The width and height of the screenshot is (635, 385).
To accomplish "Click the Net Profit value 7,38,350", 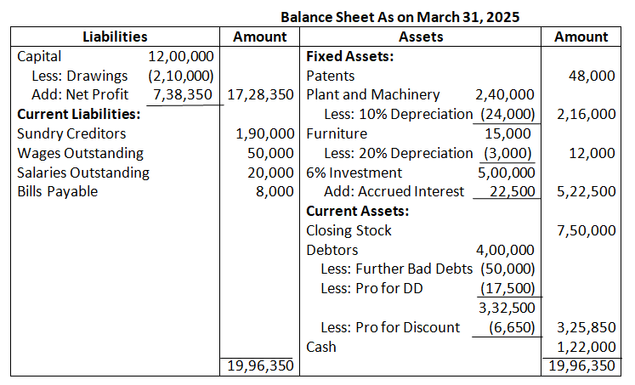I will pos(183,94).
